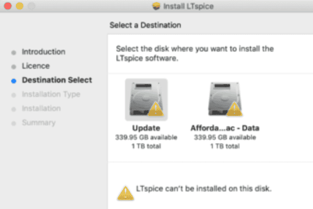The image size is (313, 209).
Task: Close the Install LTspice window
Action: [8, 6]
